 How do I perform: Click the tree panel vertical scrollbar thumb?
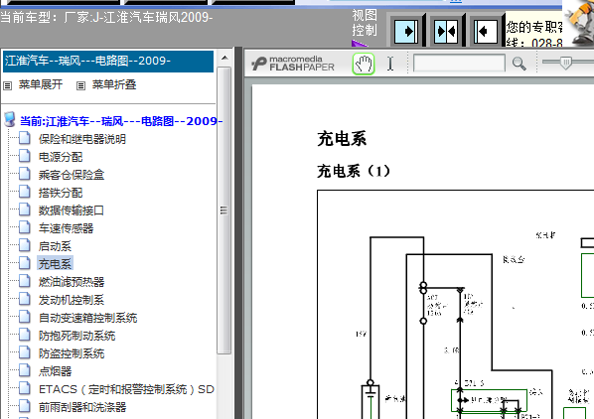coord(224,210)
